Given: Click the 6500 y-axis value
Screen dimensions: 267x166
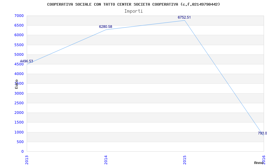Looking at the screenshot, I should [19, 26].
